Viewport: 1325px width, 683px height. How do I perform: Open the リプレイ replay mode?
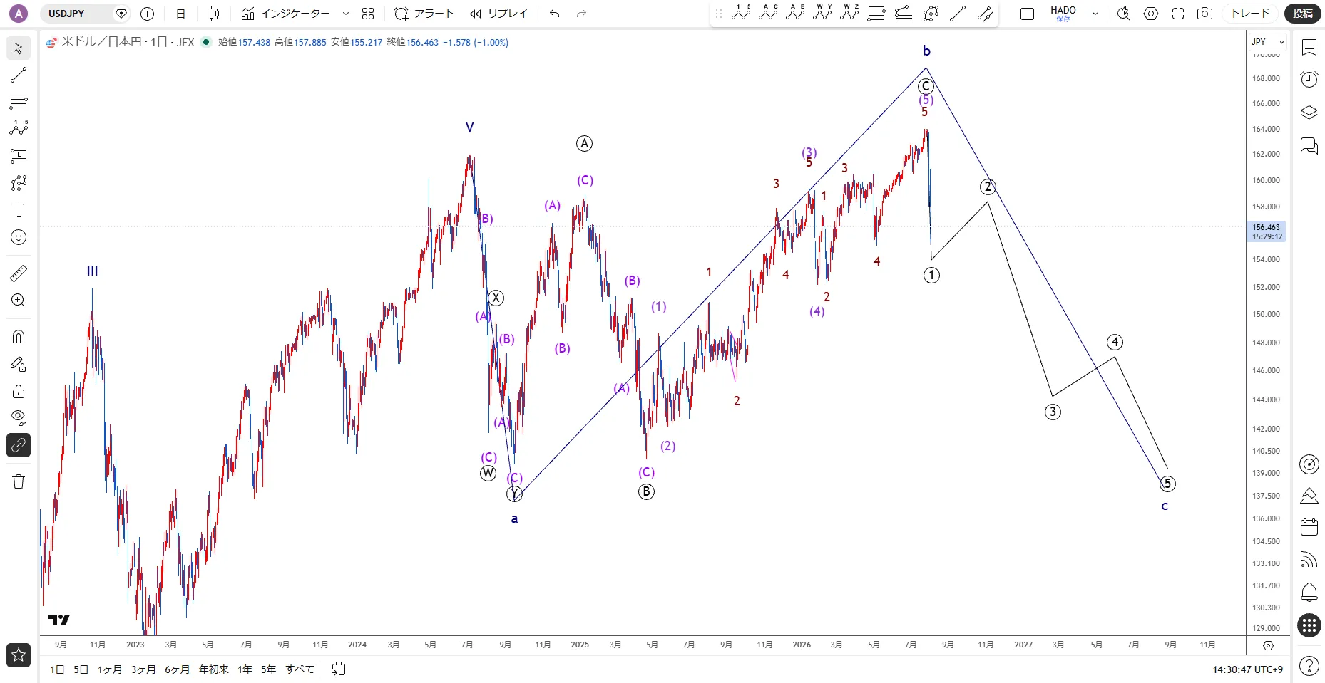tap(498, 14)
